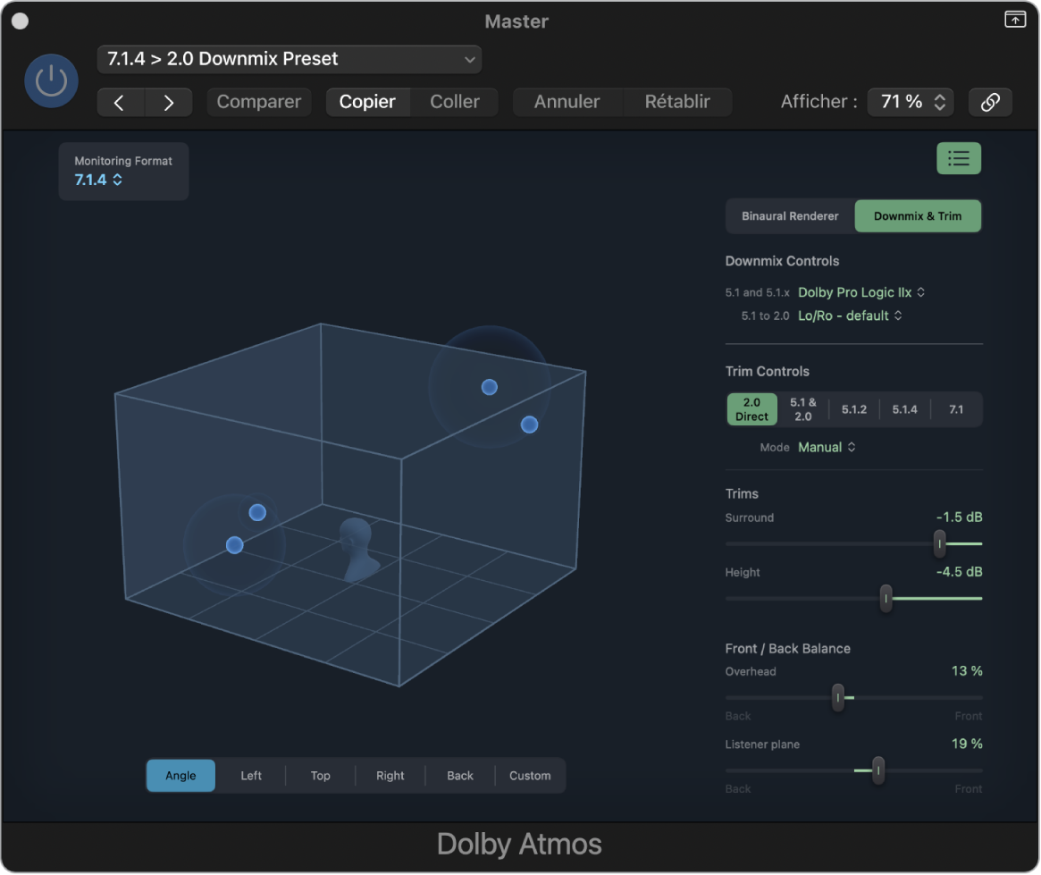The image size is (1041, 875).
Task: Switch to the Downmix & Trim tab
Action: coord(918,216)
